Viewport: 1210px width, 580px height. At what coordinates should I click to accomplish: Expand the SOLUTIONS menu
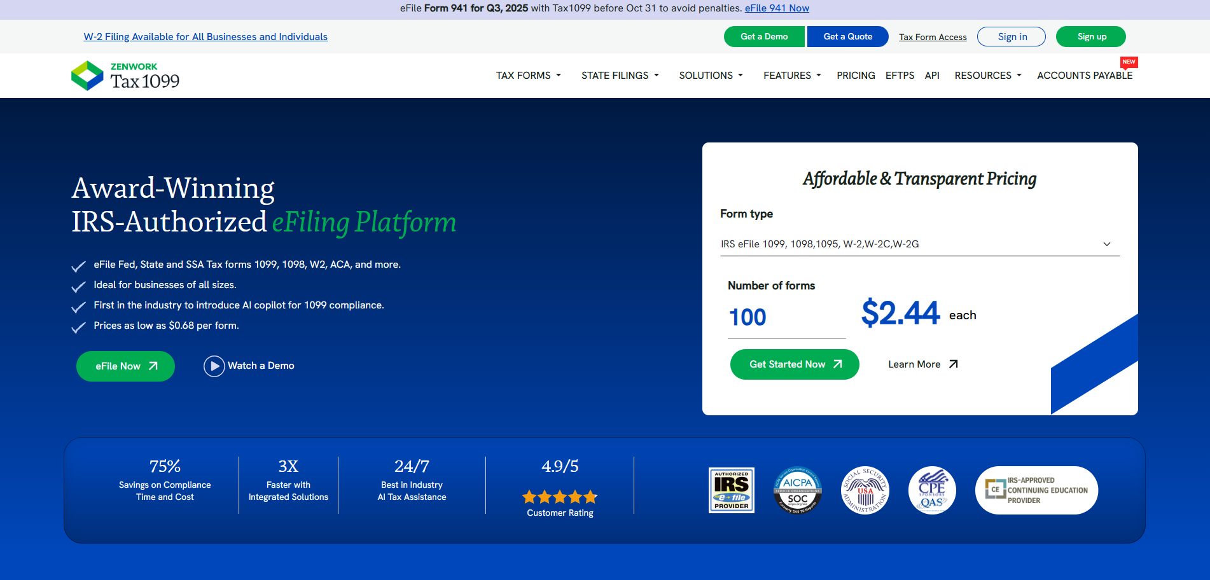[x=711, y=76]
